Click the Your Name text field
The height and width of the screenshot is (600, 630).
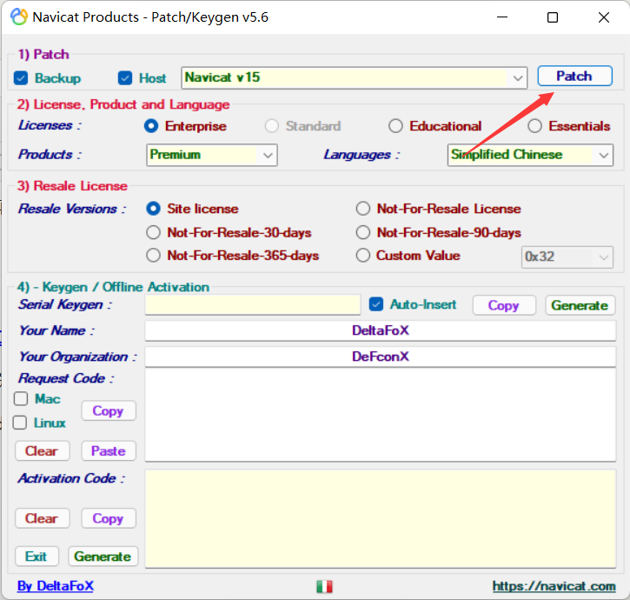pos(380,330)
